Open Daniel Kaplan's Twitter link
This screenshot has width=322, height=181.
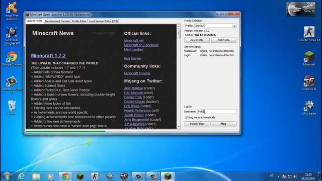pyautogui.click(x=134, y=102)
